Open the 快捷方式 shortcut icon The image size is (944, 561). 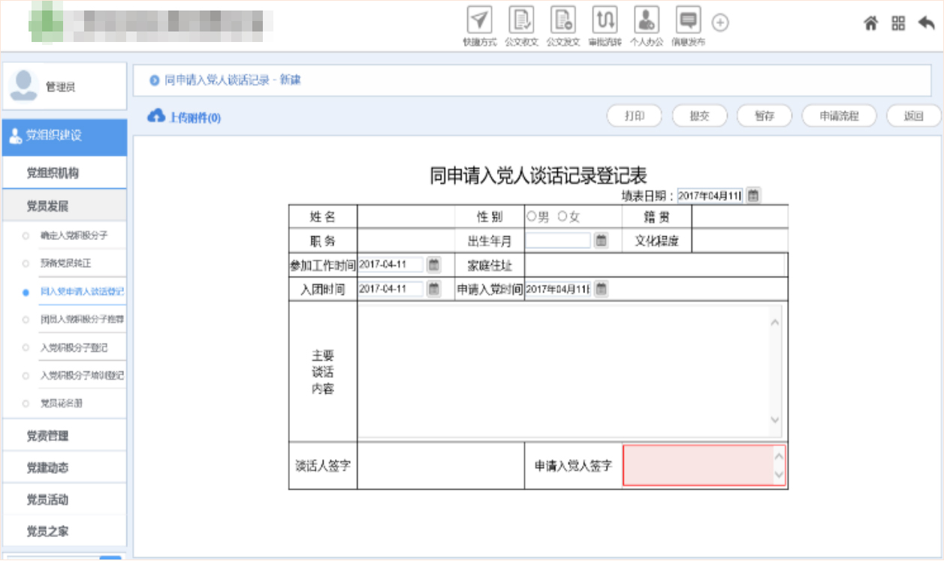[x=479, y=20]
